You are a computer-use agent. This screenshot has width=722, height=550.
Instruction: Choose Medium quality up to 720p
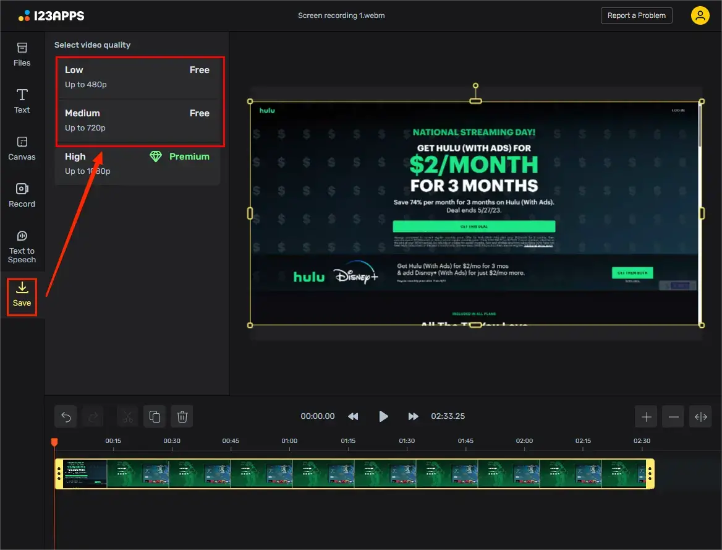137,120
